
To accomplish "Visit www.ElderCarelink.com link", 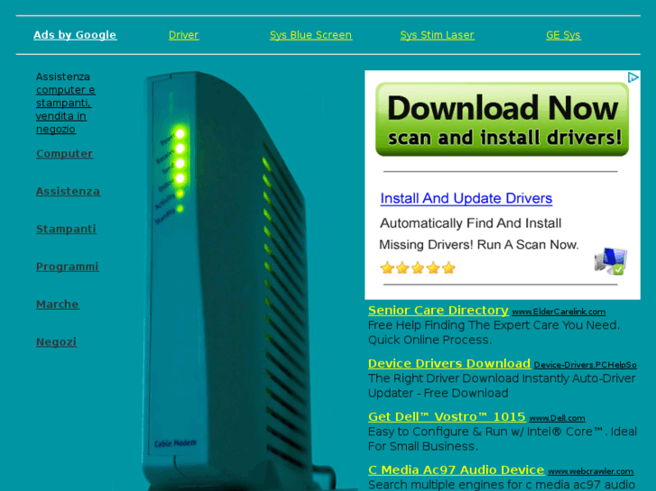I will tap(559, 312).
